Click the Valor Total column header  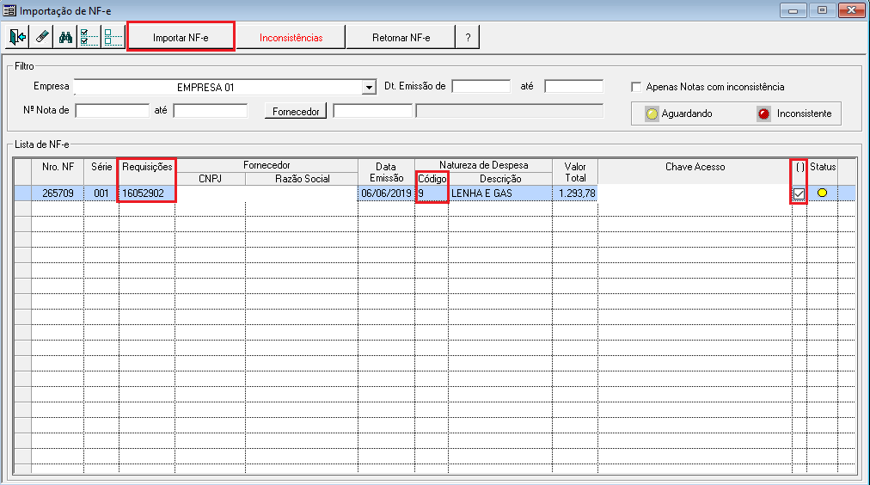tap(575, 172)
